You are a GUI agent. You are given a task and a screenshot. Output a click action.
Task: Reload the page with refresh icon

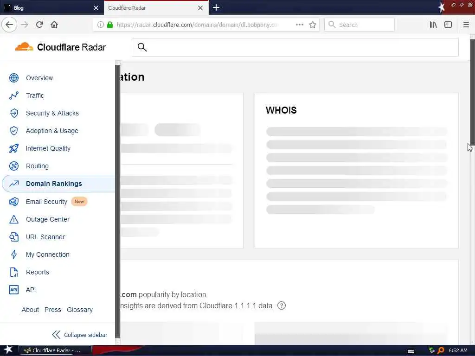39,25
